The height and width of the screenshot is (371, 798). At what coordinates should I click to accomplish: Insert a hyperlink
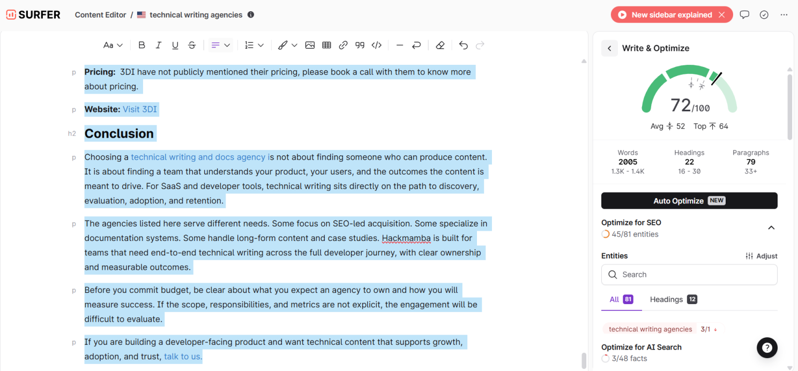point(344,46)
